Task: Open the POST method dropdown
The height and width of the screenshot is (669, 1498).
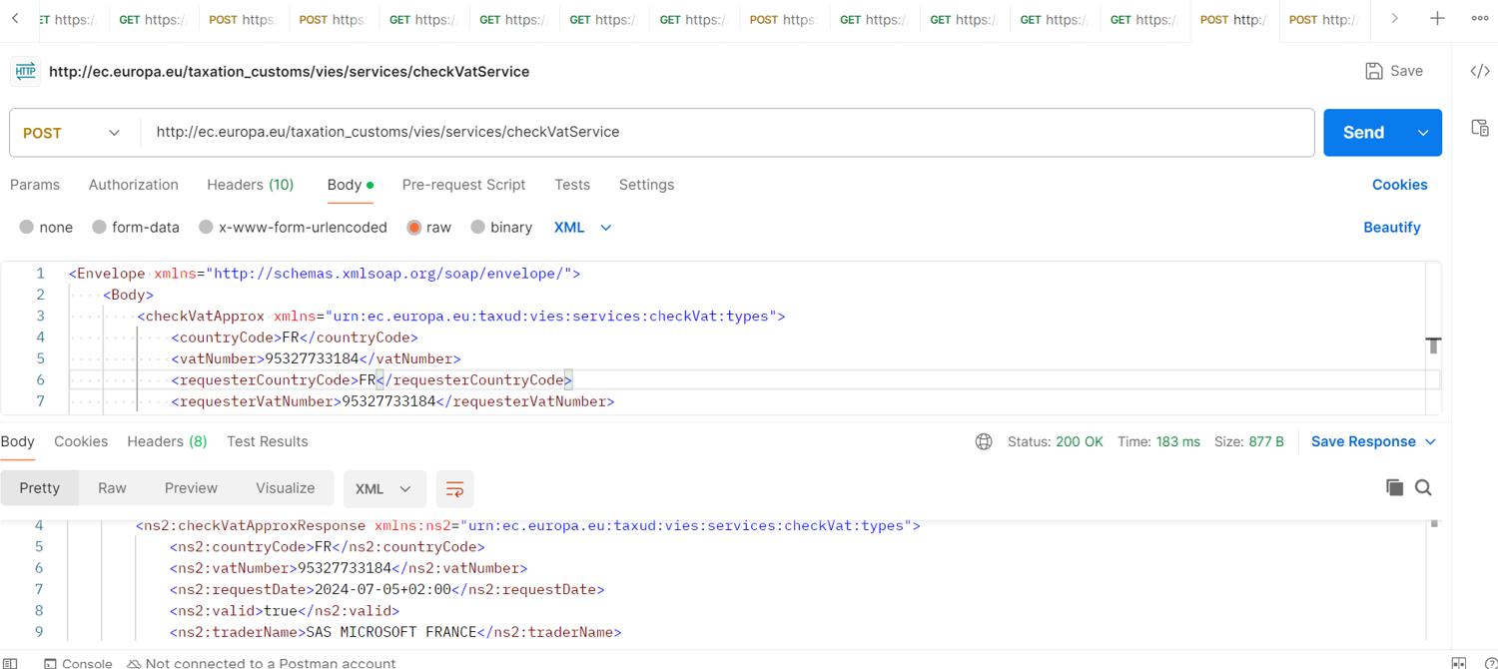Action: click(72, 133)
